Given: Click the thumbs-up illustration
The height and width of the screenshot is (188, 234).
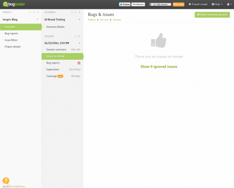Looking at the screenshot, I should coord(159,40).
